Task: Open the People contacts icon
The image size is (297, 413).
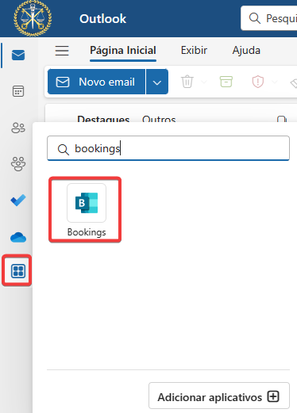Action: [x=18, y=128]
